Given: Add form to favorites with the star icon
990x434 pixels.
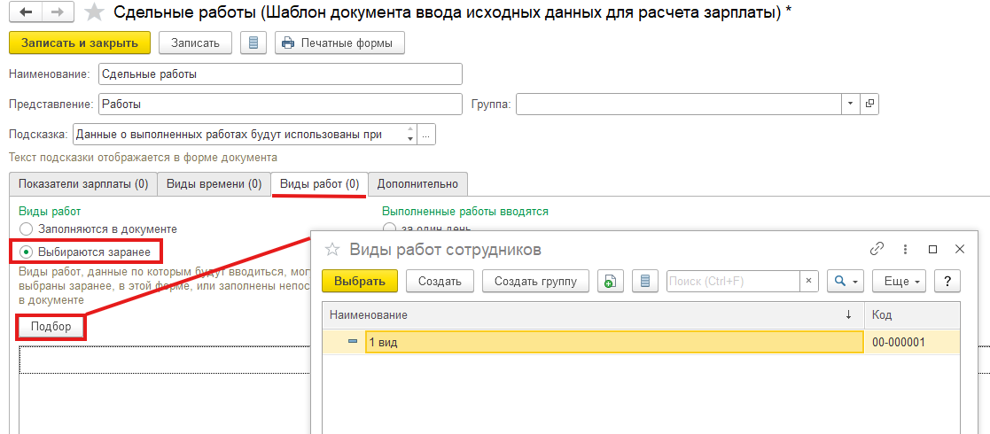Looking at the screenshot, I should (x=95, y=12).
